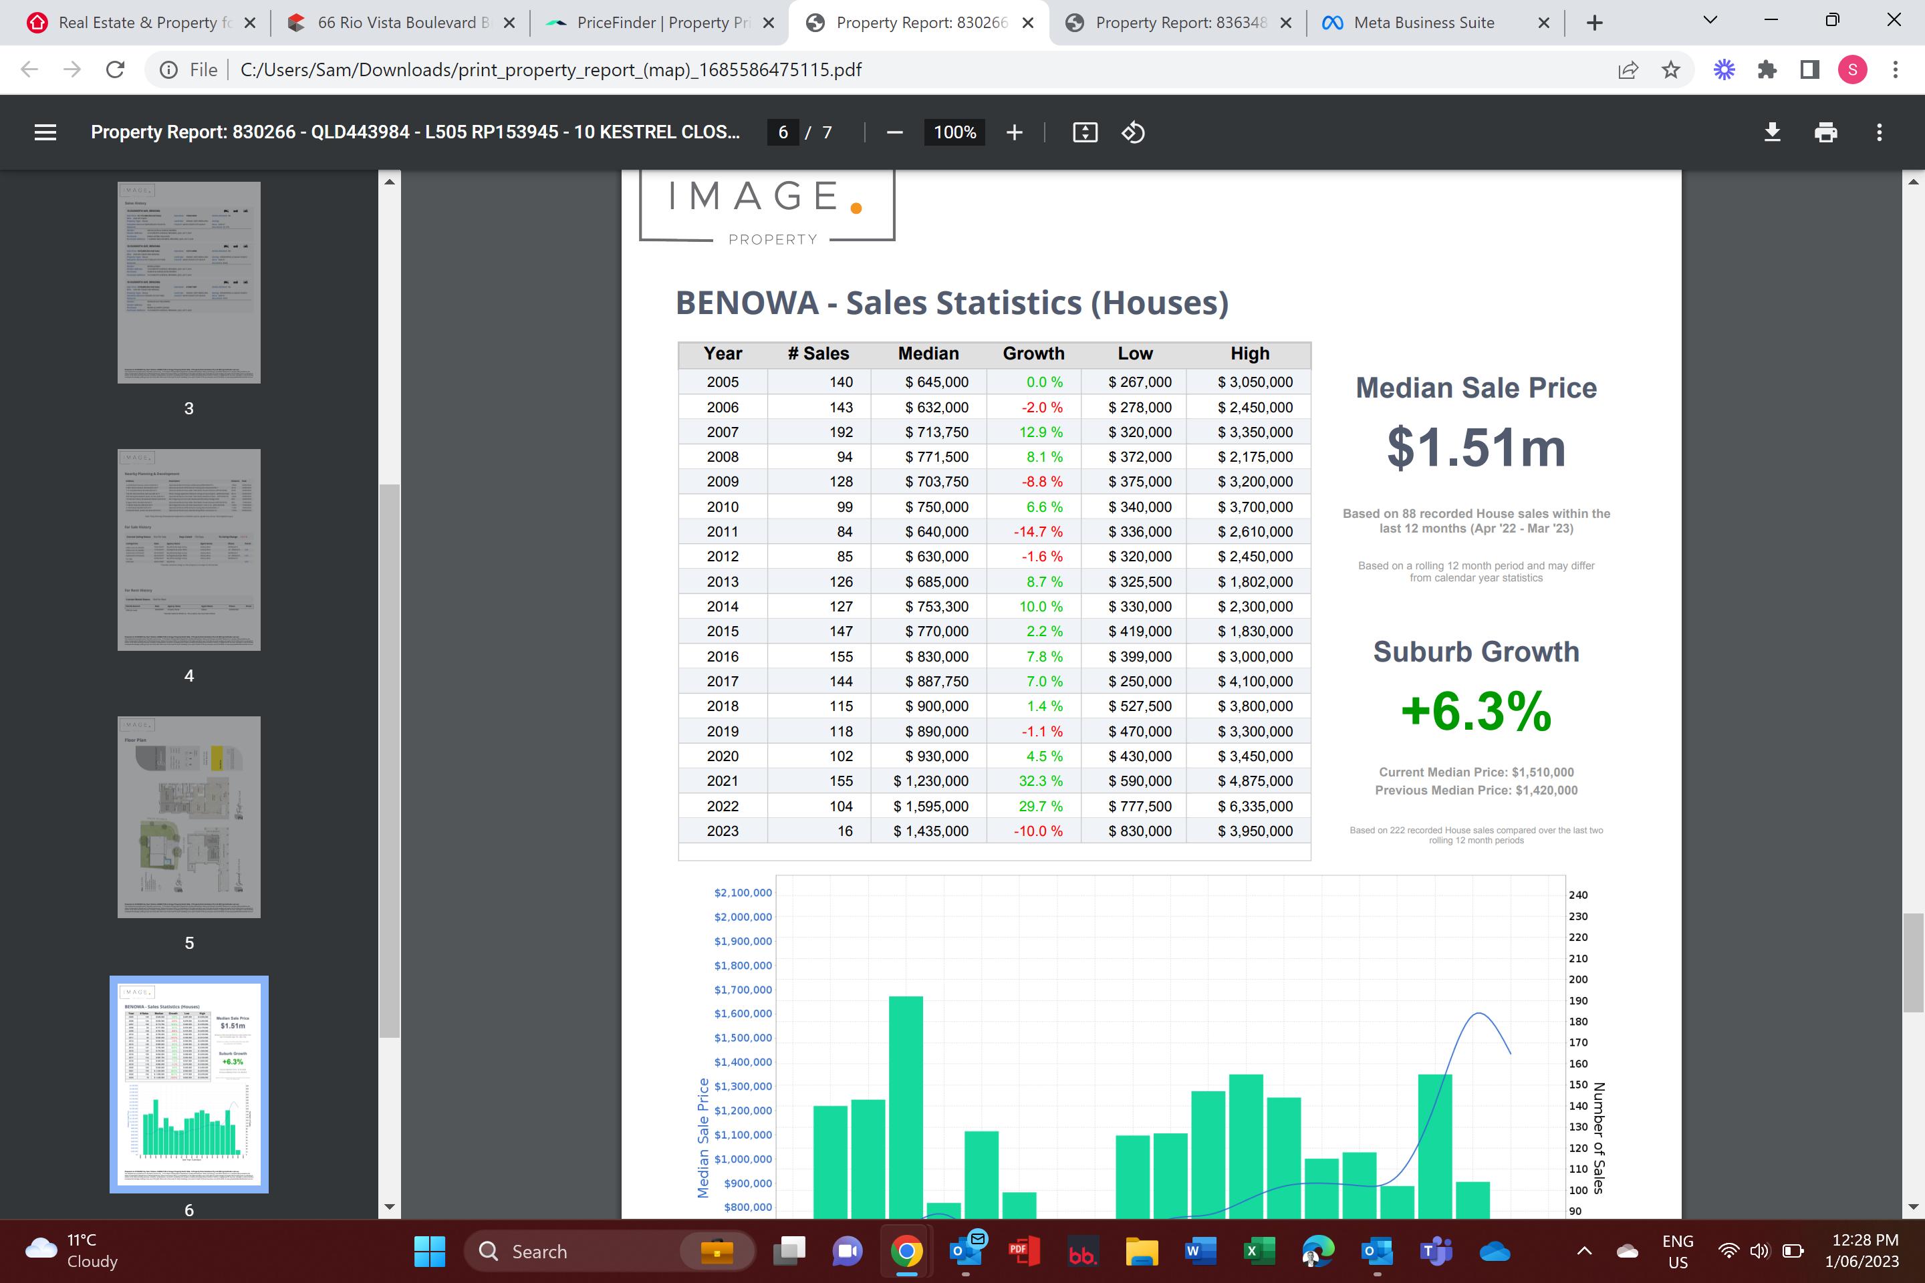
Task: Switch to the PriceFinder tab
Action: click(660, 23)
